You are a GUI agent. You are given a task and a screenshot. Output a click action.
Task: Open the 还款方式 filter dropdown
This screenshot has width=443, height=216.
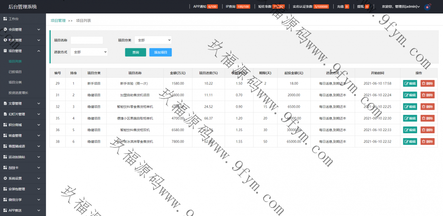[x=89, y=52]
